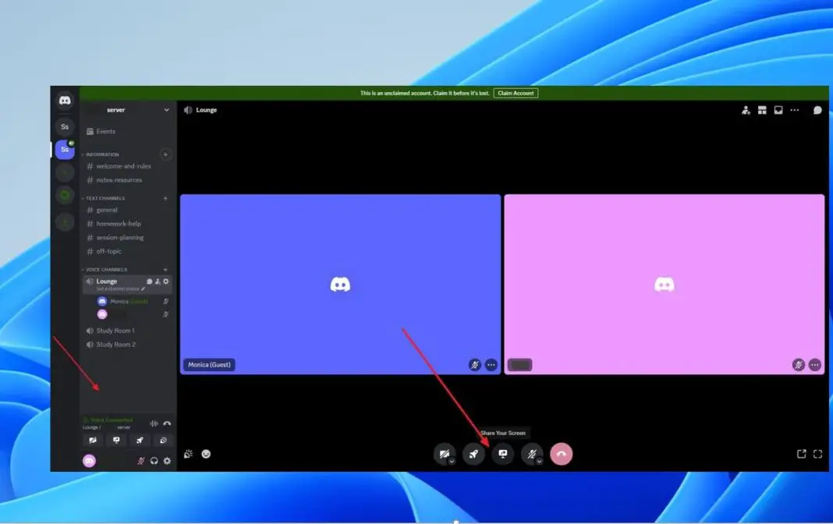Hang up with the red disconnect button
Image resolution: width=833 pixels, height=524 pixels.
[x=562, y=454]
